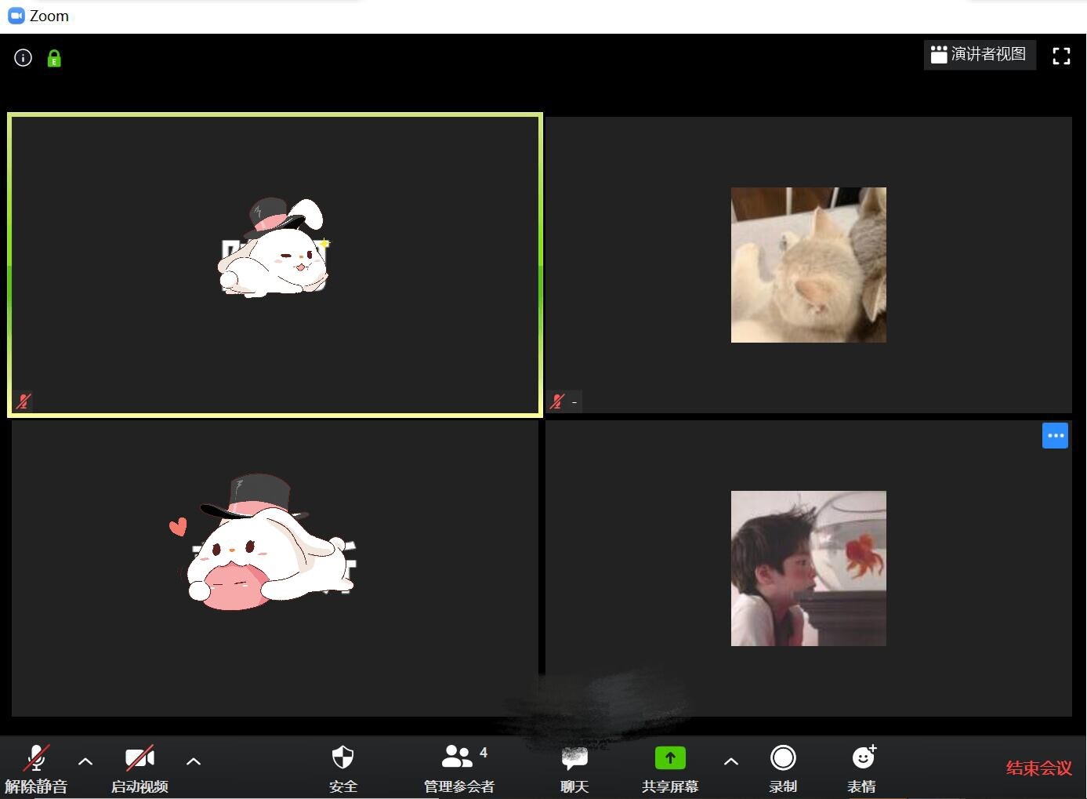Screen dimensions: 1087x799
Task: Switch to Speaker View (演讲者视图)
Action: 980,55
